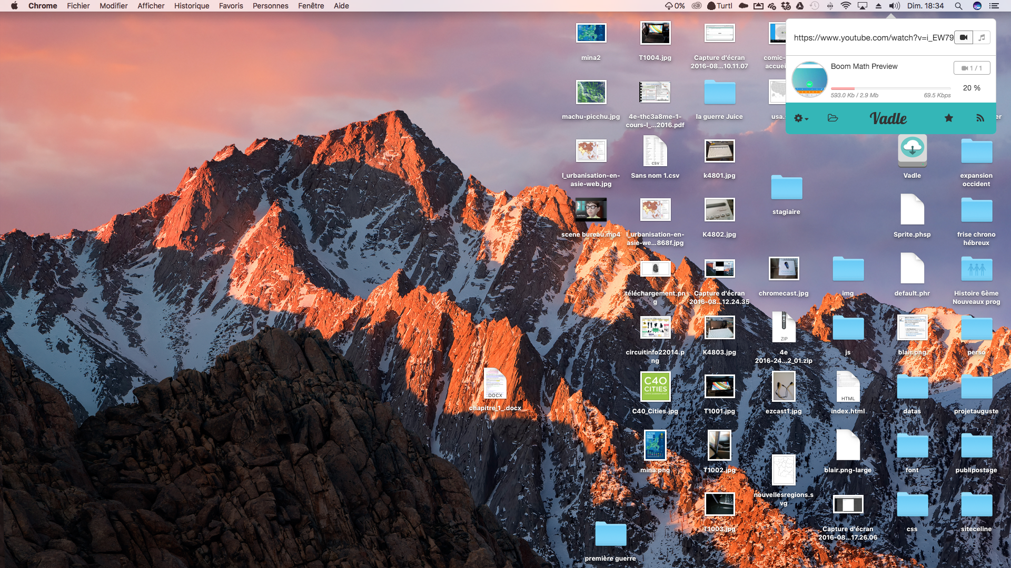
Task: Open the Wi-Fi menu bar icon
Action: pos(846,6)
